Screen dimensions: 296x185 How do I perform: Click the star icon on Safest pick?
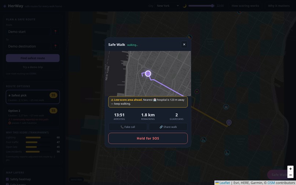(10, 95)
